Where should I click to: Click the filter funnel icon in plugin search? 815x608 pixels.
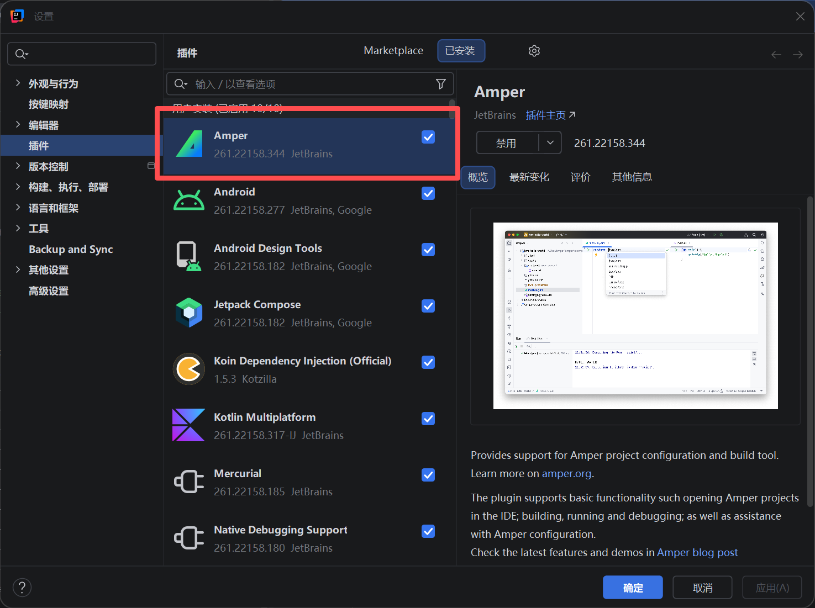click(x=440, y=84)
